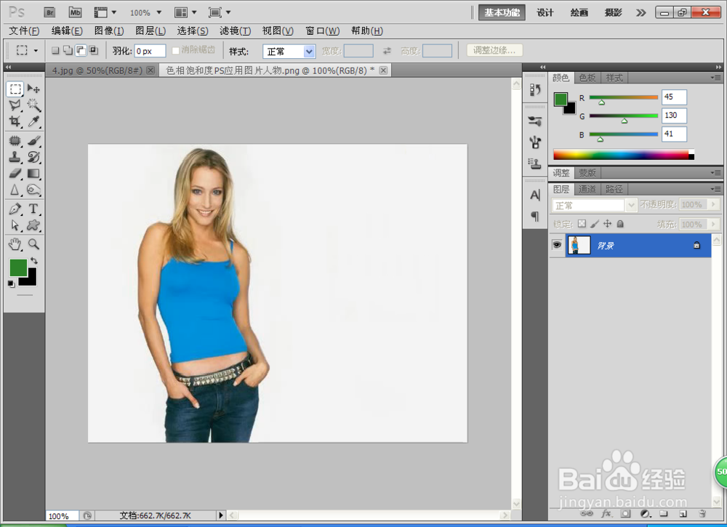Open the layer blend mode dropdown
This screenshot has width=727, height=527.
coord(595,205)
